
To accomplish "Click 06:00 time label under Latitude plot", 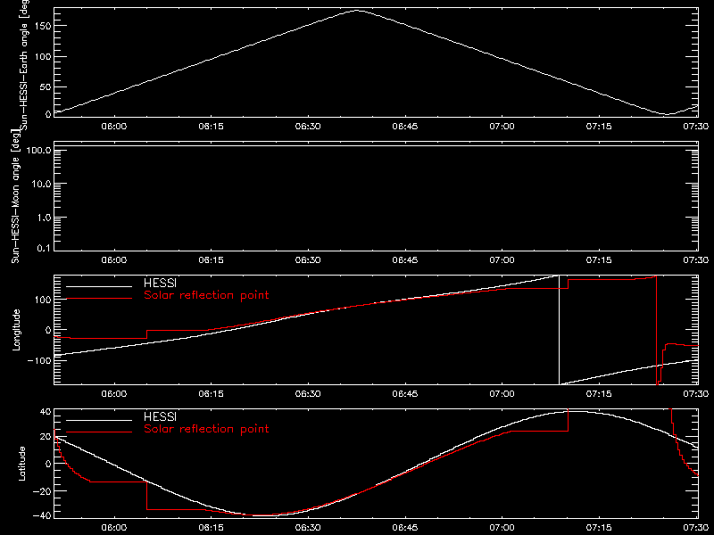I will (x=114, y=528).
